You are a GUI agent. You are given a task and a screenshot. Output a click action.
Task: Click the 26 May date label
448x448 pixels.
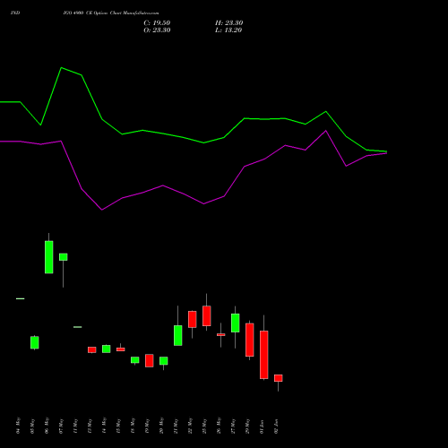pyautogui.click(x=219, y=426)
